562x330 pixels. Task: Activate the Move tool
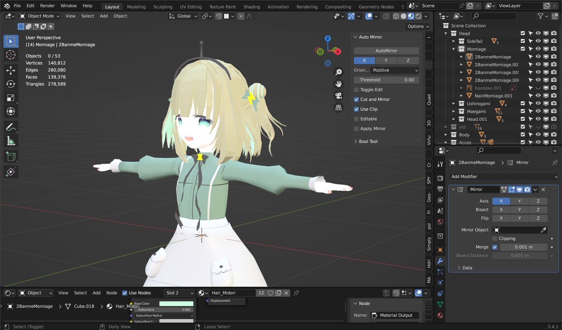point(11,71)
